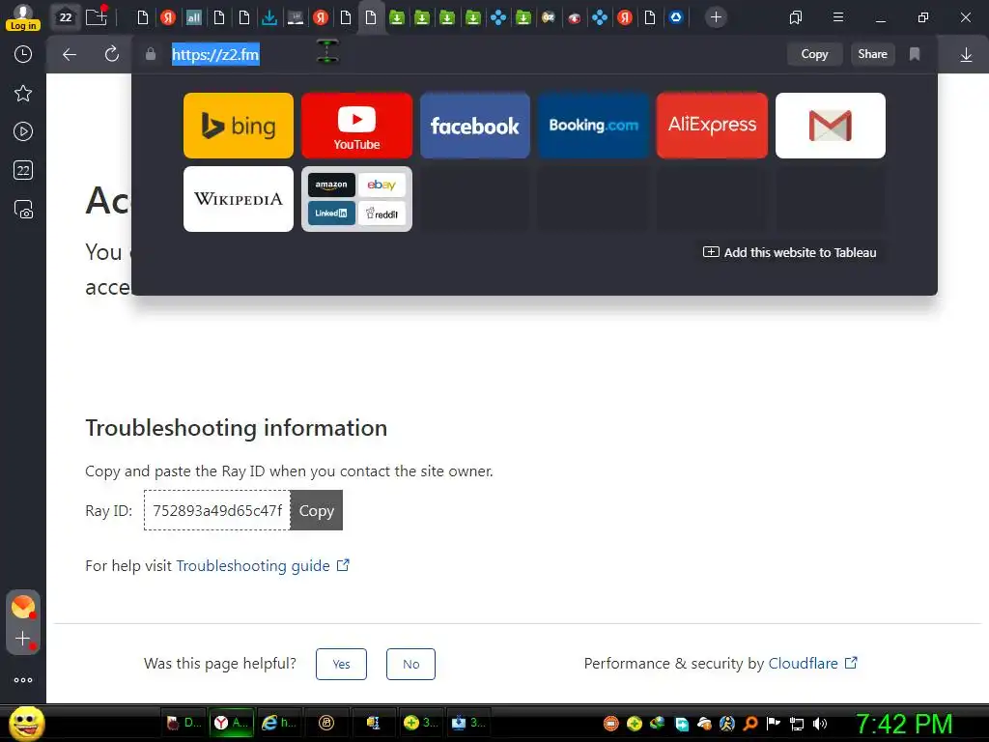Copy the Ray ID with the Copy button
Image resolution: width=989 pixels, height=742 pixels.
pyautogui.click(x=317, y=510)
